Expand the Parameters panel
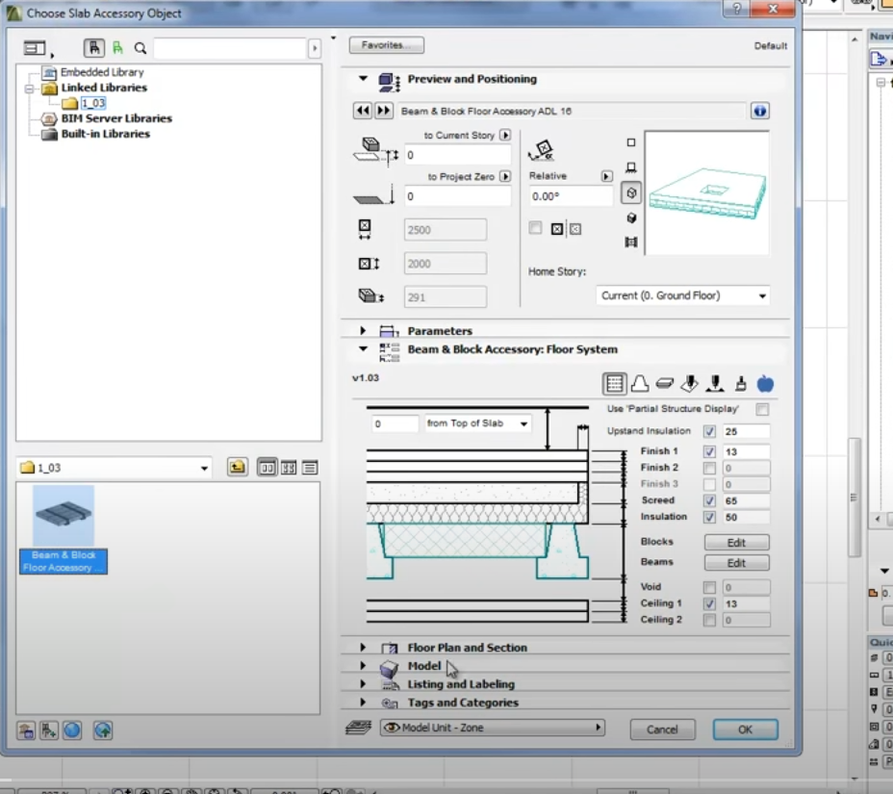The height and width of the screenshot is (794, 893). point(363,330)
